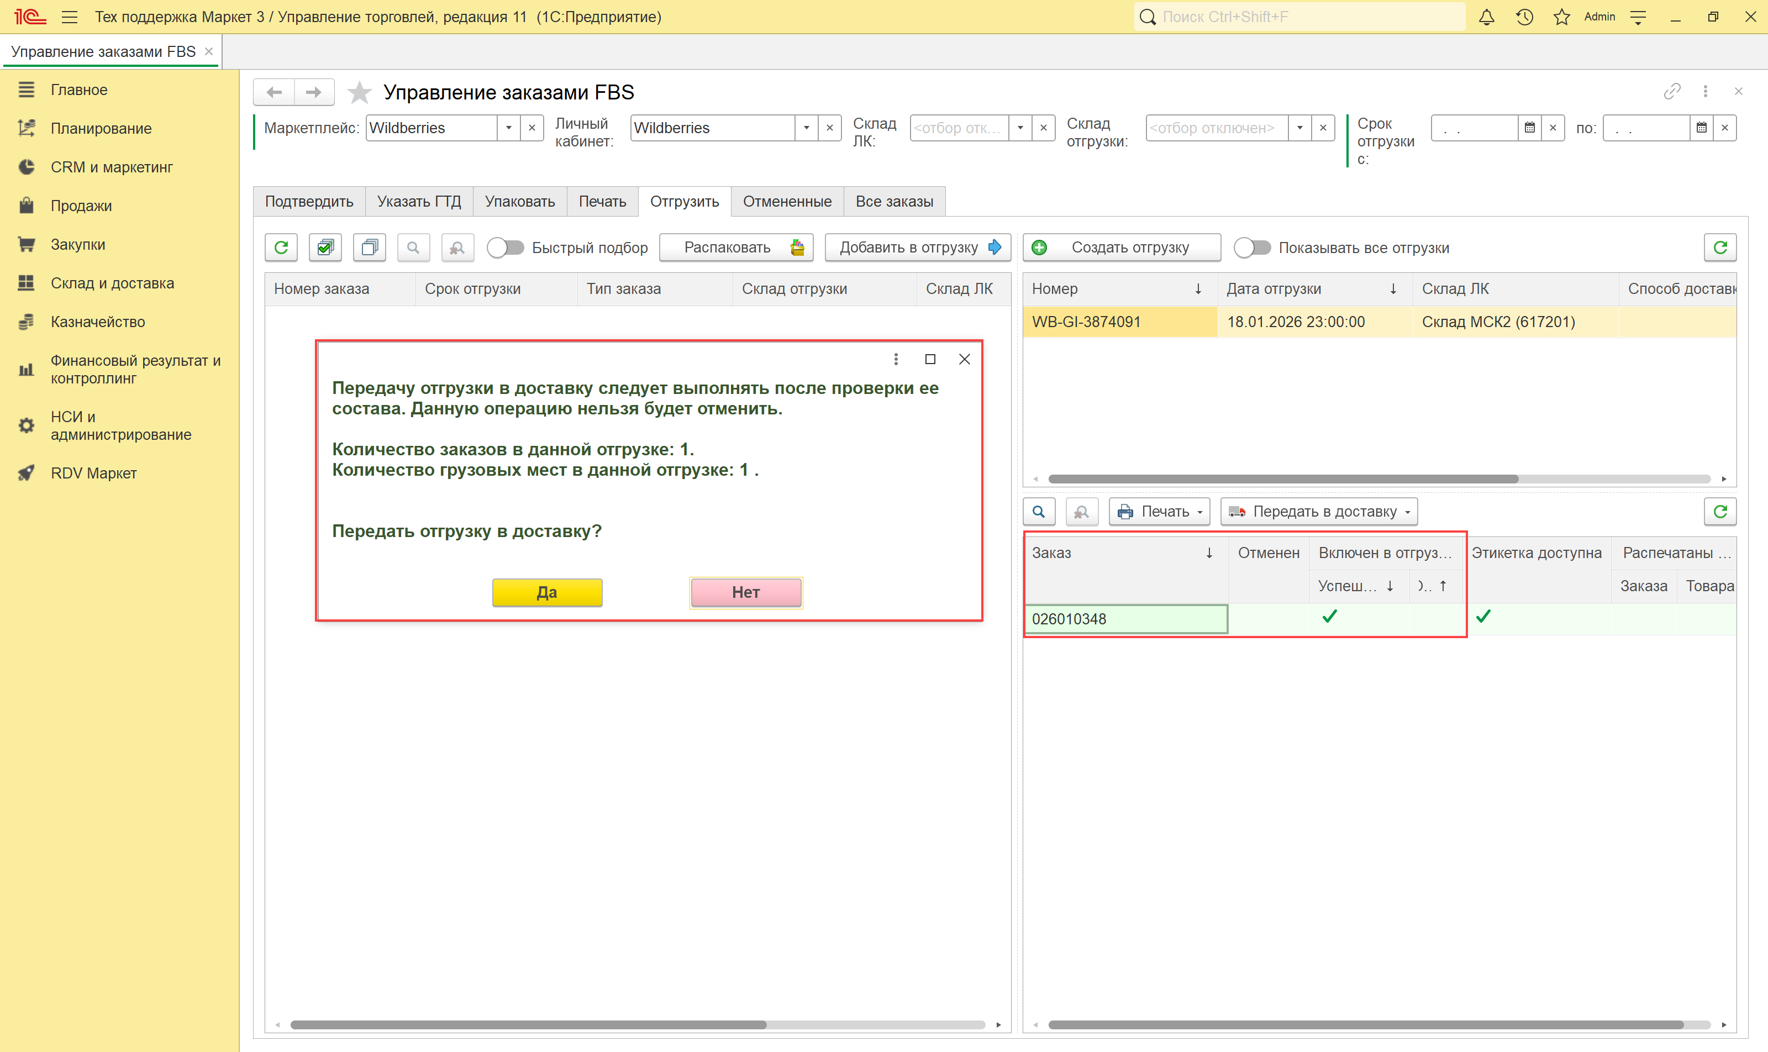Screen dimensions: 1768x1052
Task: Click the copy documents icon
Action: (369, 248)
